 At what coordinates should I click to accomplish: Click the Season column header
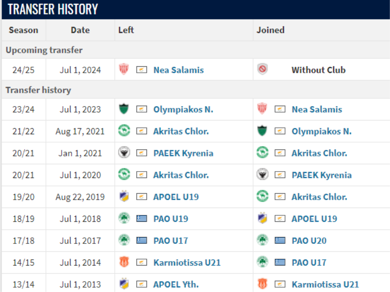tap(24, 30)
